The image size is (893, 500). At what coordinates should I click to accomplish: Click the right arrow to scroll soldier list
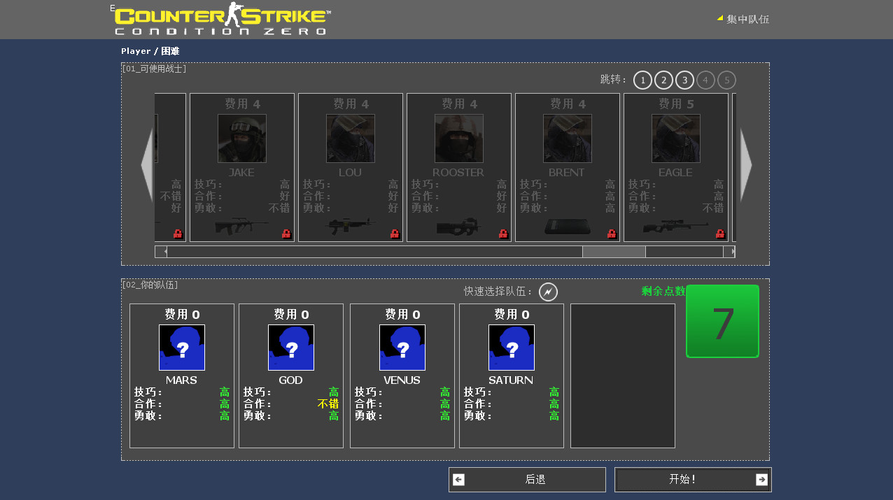[746, 166]
